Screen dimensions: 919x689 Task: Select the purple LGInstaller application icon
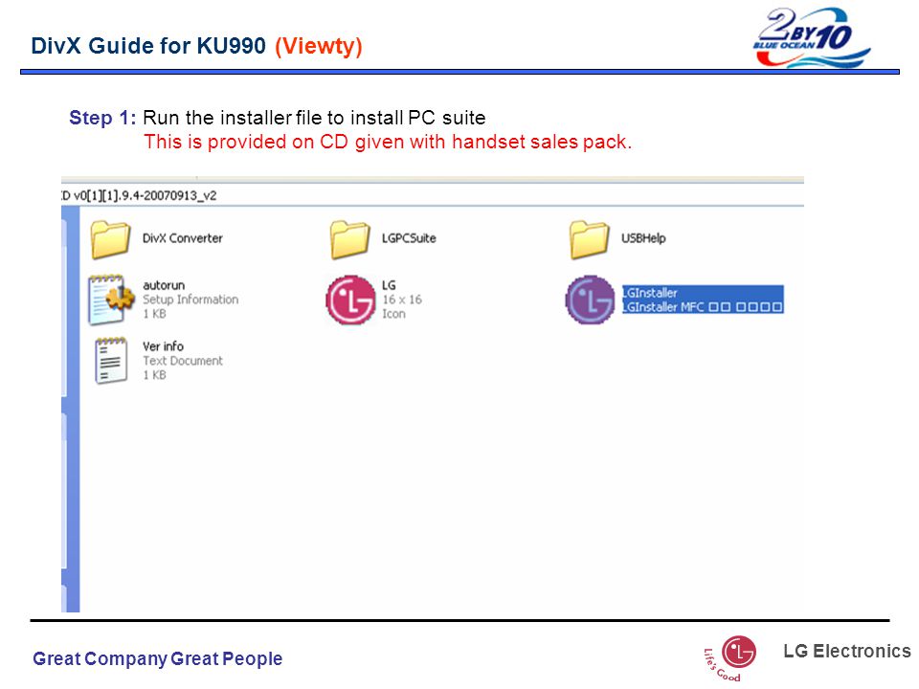591,300
